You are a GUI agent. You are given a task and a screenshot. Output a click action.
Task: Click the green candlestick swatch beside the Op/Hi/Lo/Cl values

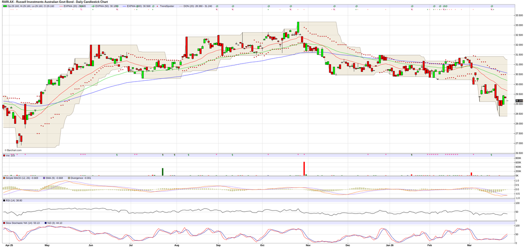(5, 6)
